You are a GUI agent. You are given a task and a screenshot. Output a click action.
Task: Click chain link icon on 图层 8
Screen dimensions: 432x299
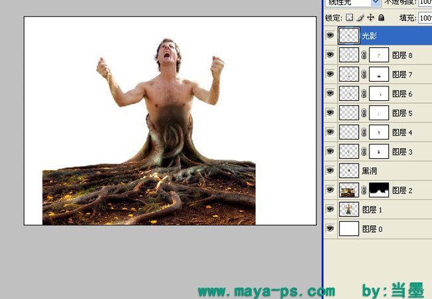coord(364,55)
